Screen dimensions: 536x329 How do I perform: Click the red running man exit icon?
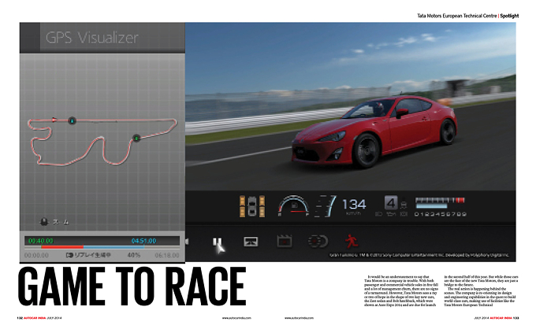tap(351, 241)
